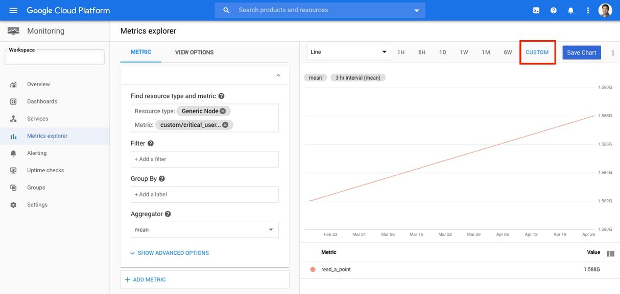Go to Alerting page

(37, 153)
